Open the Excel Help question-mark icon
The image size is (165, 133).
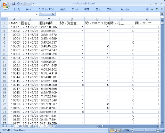147,9
